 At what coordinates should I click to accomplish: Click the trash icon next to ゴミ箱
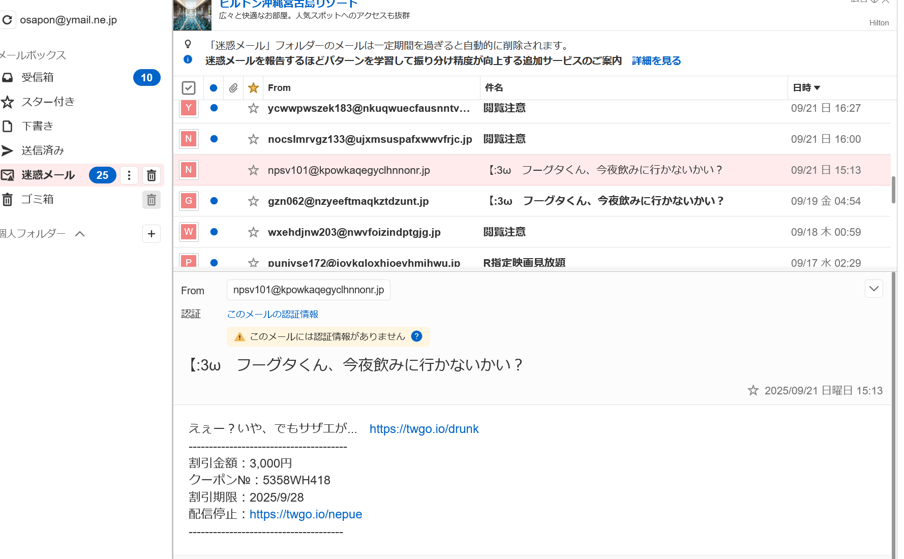click(151, 200)
